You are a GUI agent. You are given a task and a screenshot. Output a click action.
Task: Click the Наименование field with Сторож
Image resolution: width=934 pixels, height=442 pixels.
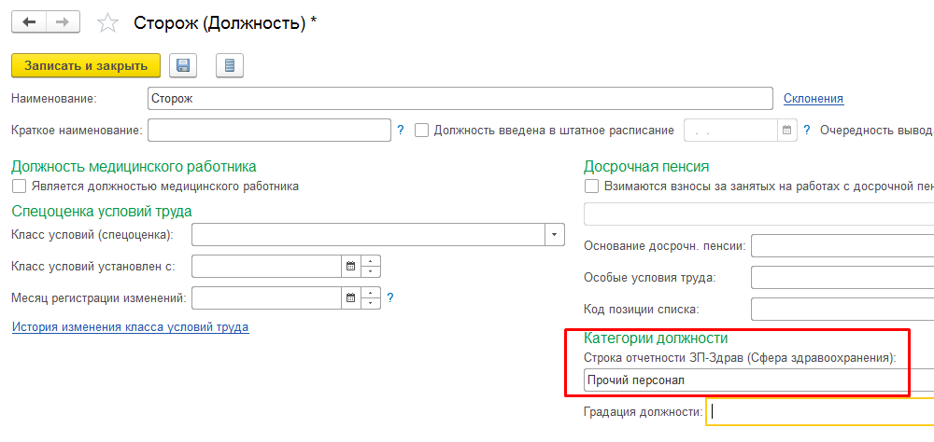click(x=460, y=98)
